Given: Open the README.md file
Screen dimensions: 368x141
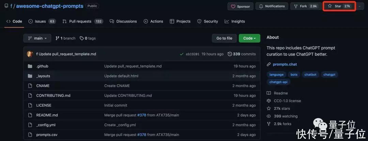Looking at the screenshot, I should tap(47, 115).
